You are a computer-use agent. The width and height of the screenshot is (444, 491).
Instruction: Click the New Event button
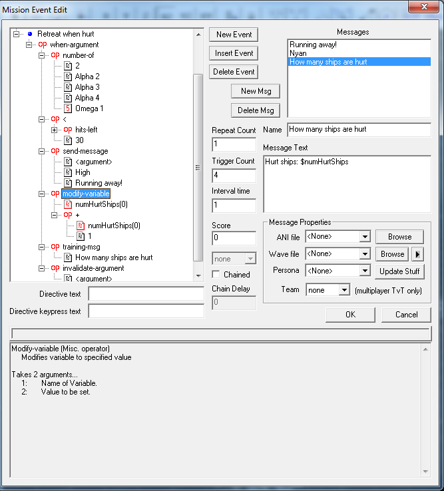point(234,35)
